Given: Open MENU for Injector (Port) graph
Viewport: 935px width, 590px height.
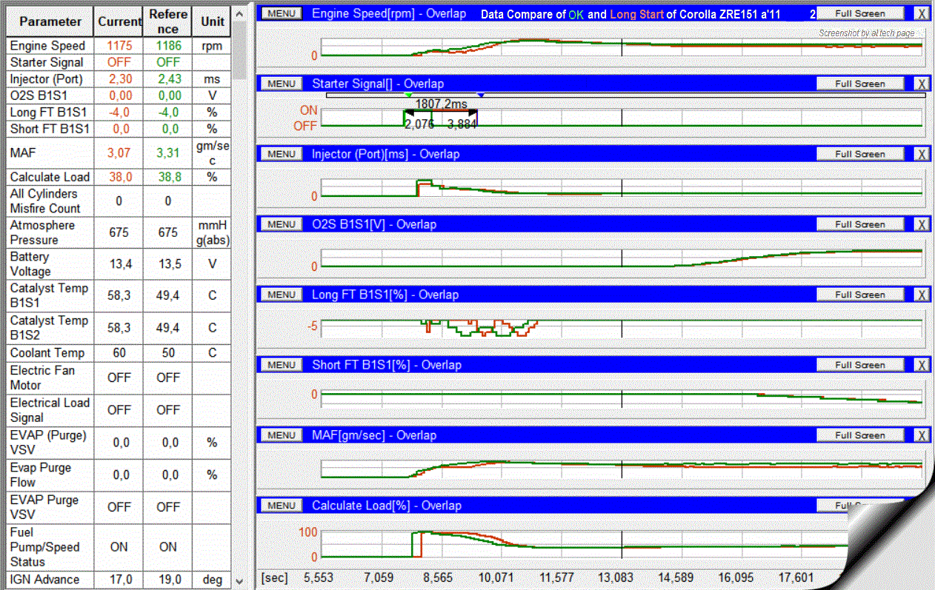Looking at the screenshot, I should 282,154.
